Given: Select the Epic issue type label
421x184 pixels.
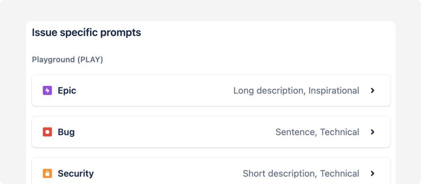Looking at the screenshot, I should 67,90.
